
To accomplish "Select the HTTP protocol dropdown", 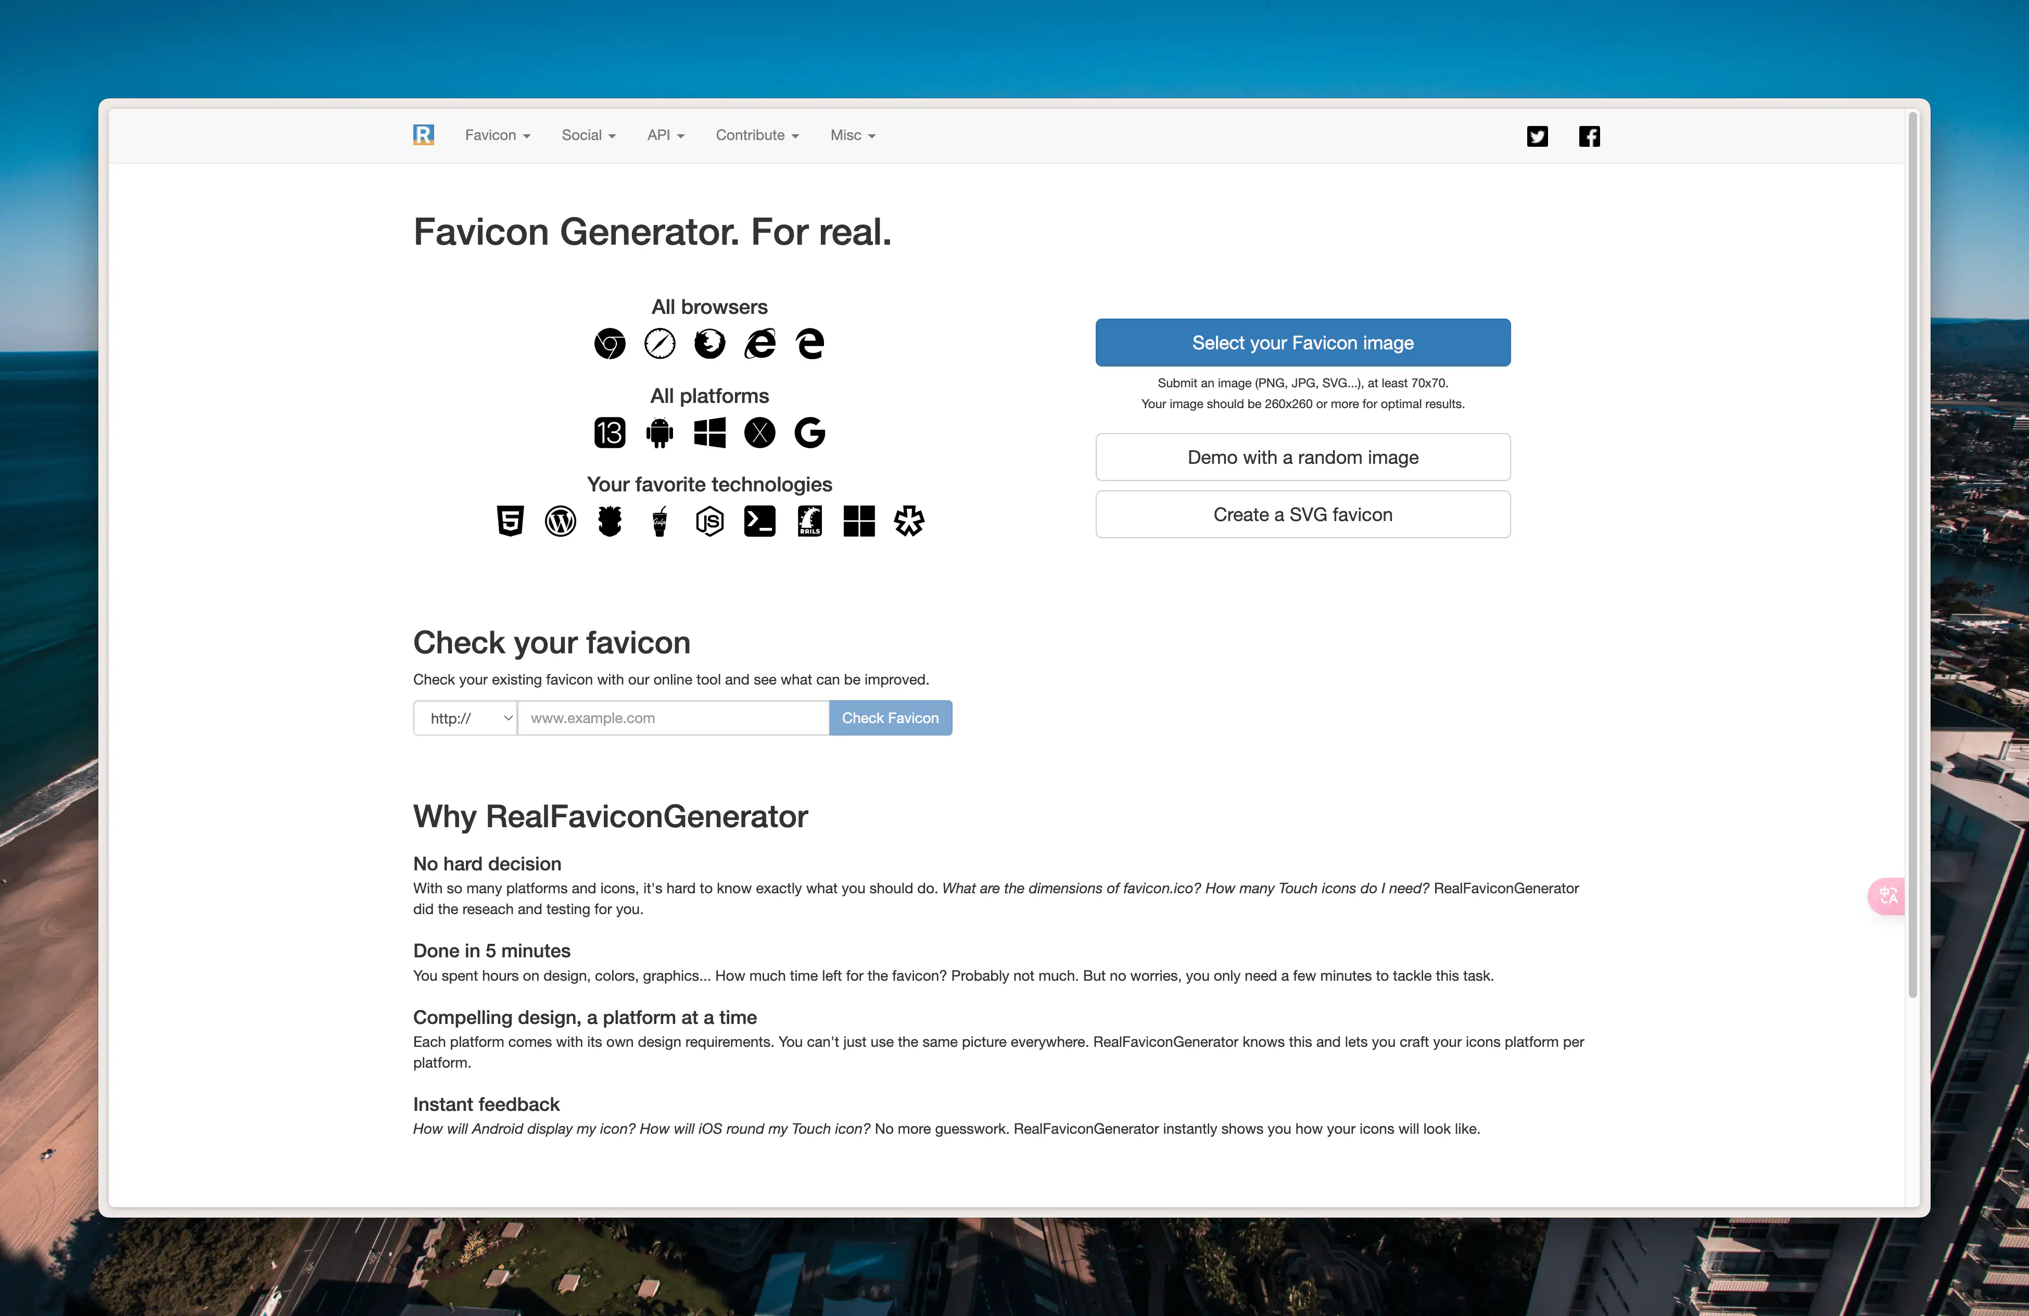I will (x=464, y=718).
